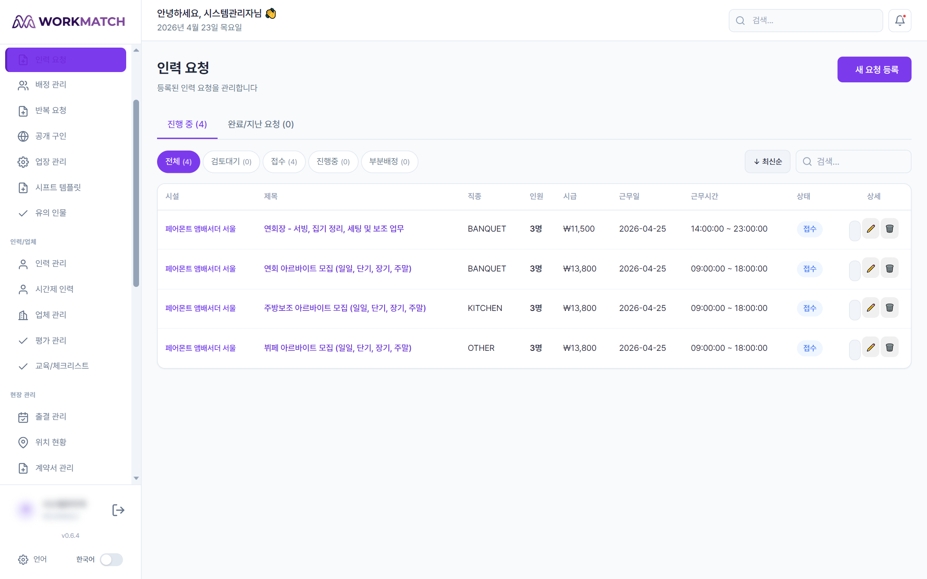Open 뷔페 아르바이트 모집 request link
The height and width of the screenshot is (579, 927).
pyautogui.click(x=338, y=348)
